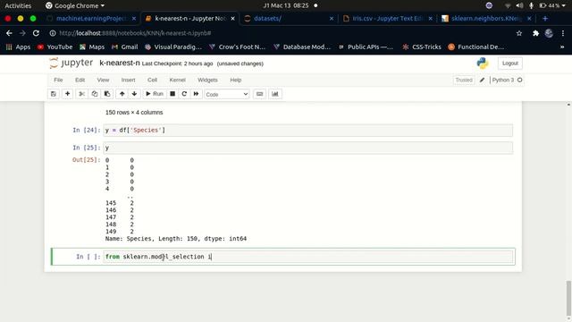Rename the notebook title k-nearest-n
This screenshot has width=572, height=322.
pyautogui.click(x=119, y=63)
